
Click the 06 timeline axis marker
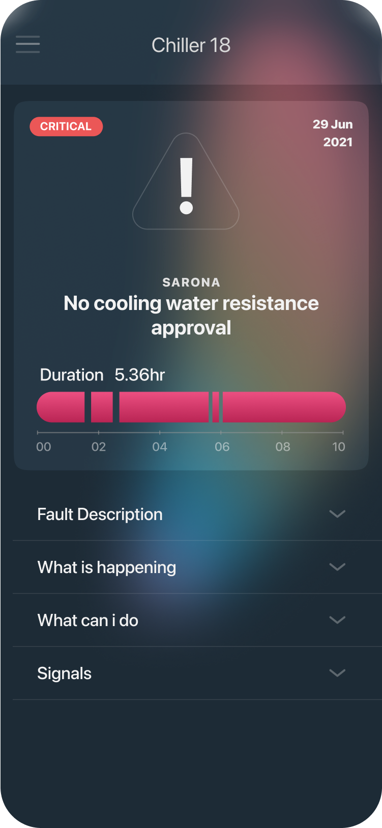[222, 447]
